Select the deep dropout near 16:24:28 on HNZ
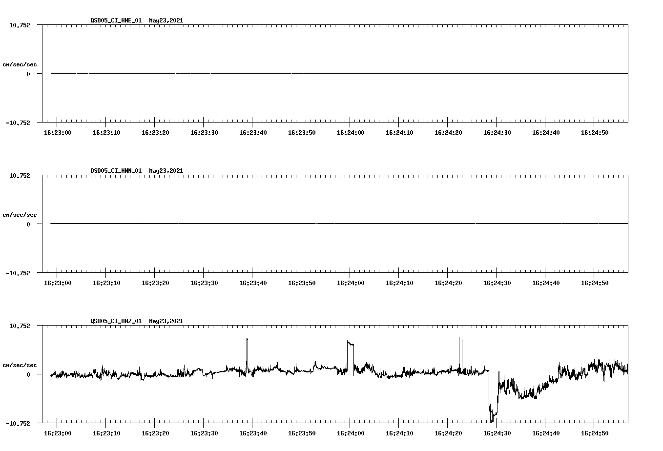This screenshot has height=451, width=663. pyautogui.click(x=491, y=410)
